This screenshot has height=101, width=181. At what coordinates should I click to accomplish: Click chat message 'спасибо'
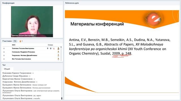click(36, 98)
